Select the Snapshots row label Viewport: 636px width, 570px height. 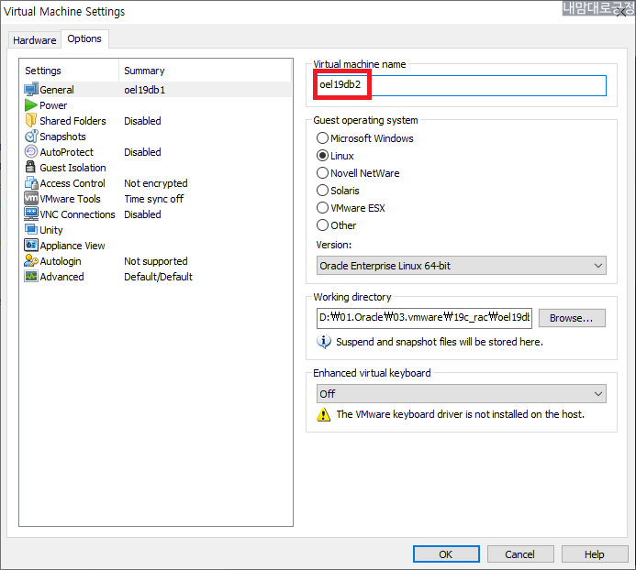[62, 137]
